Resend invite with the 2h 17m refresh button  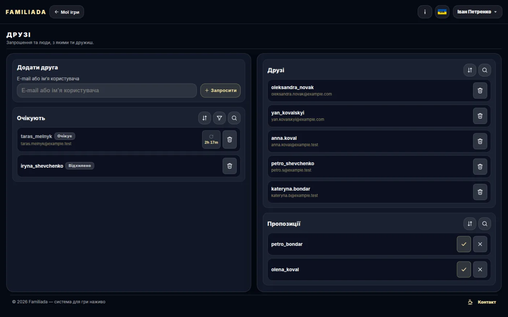coord(211,139)
